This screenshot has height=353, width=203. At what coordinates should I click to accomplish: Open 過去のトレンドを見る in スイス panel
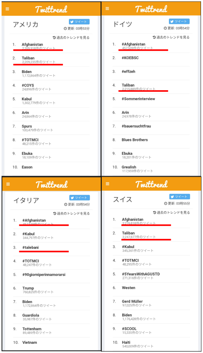[x=172, y=213]
